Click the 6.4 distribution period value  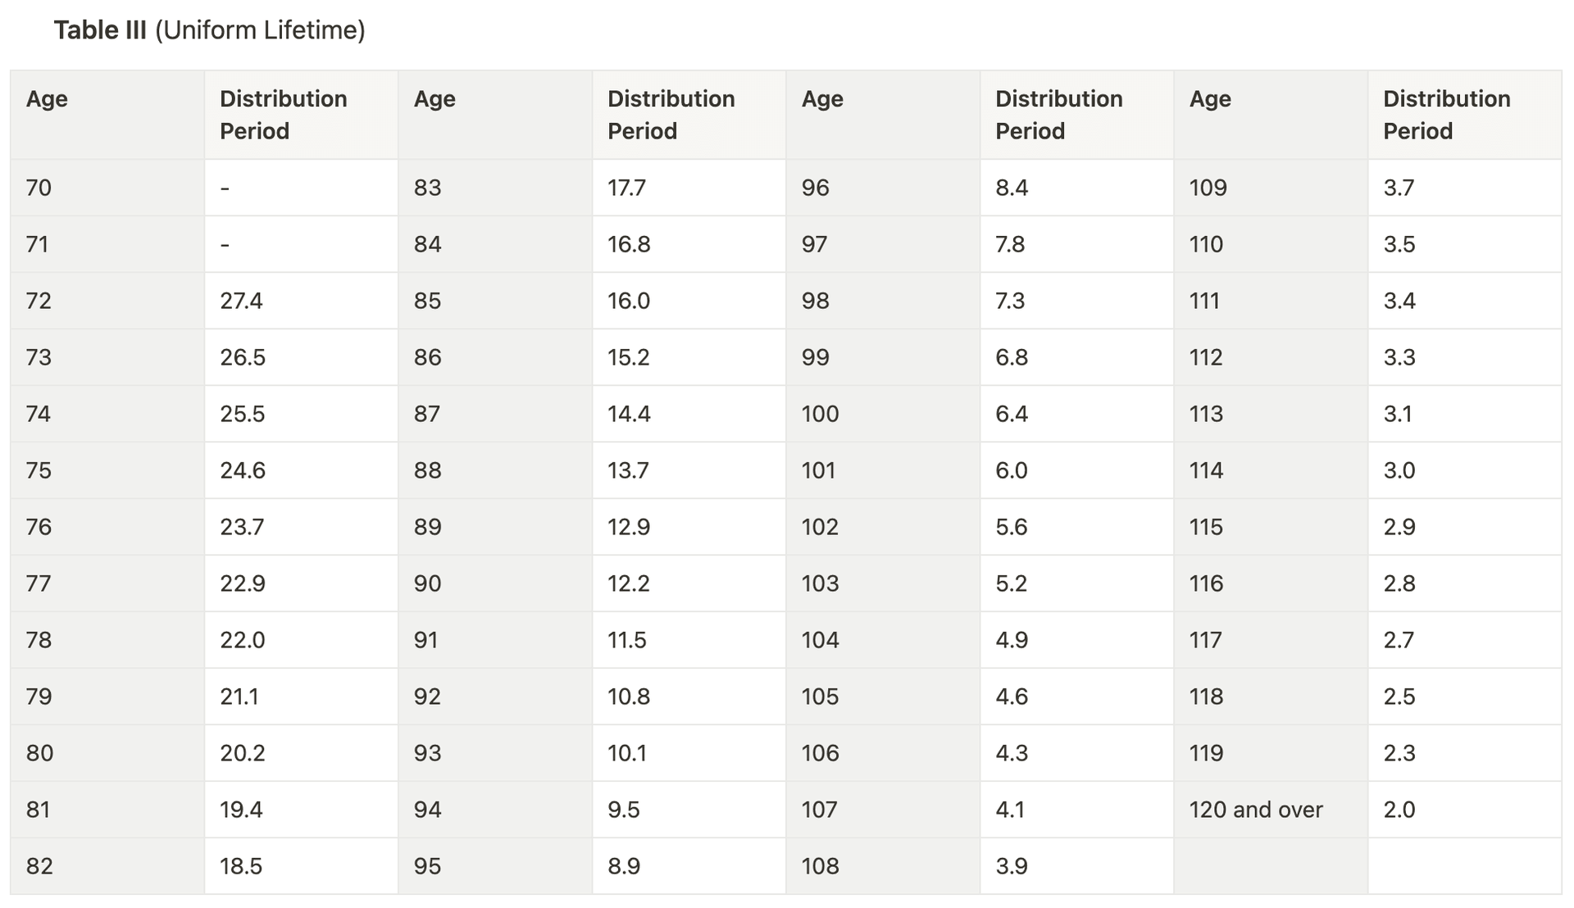pyautogui.click(x=1012, y=414)
